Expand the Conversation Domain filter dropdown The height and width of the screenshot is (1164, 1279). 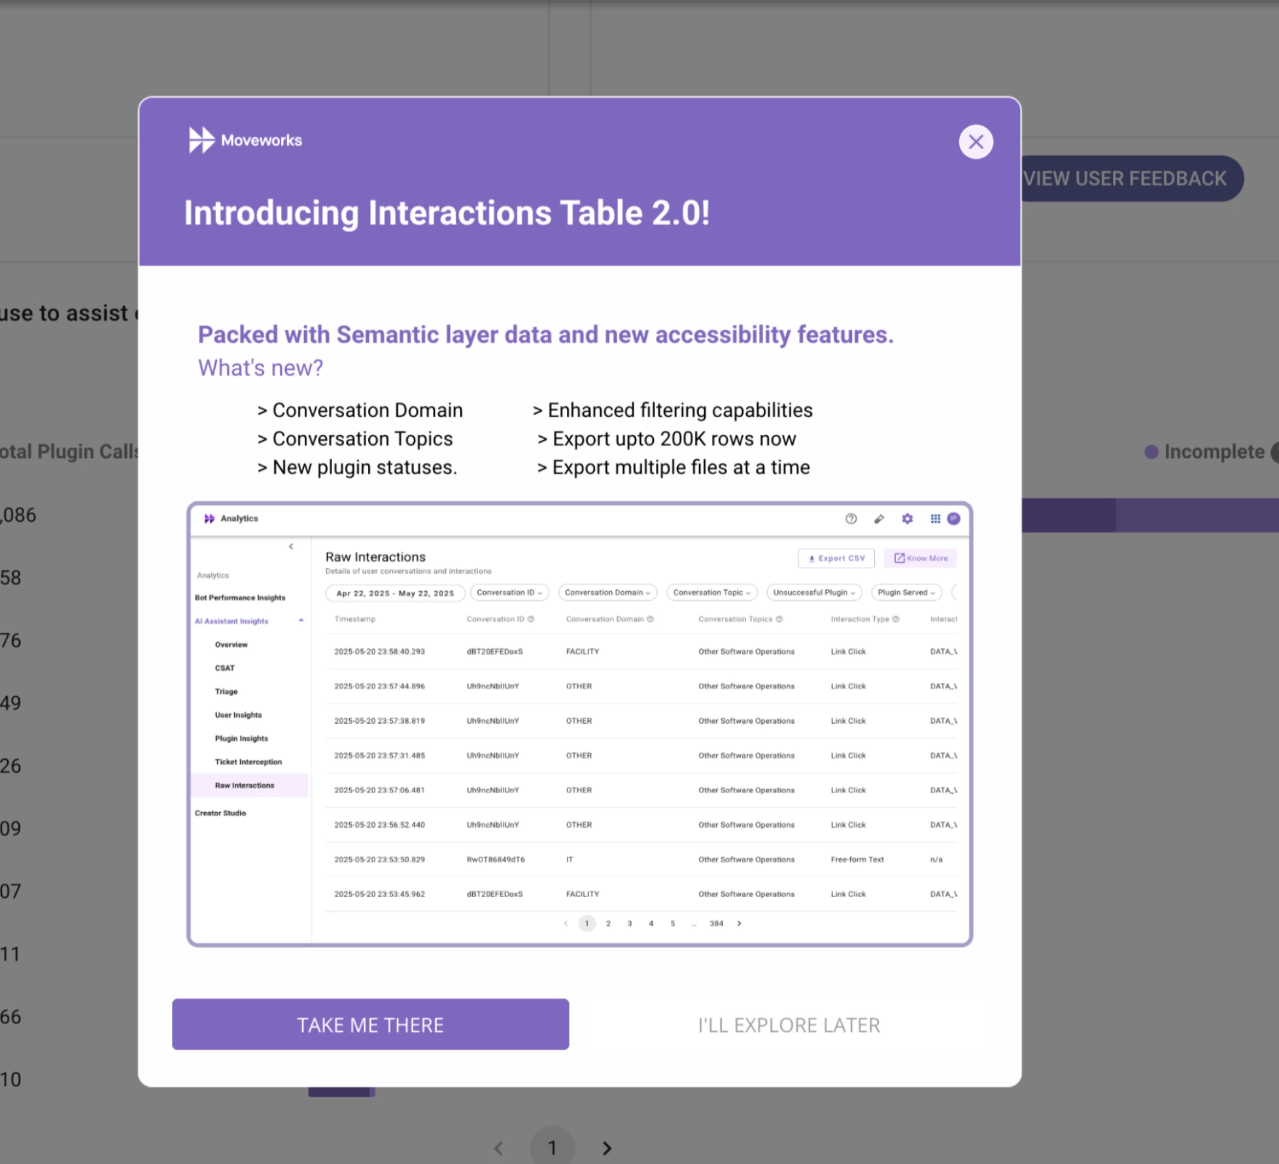(x=607, y=592)
